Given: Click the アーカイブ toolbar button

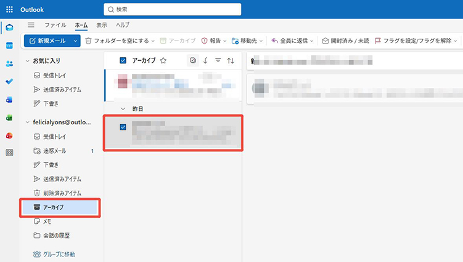Looking at the screenshot, I should (x=178, y=41).
